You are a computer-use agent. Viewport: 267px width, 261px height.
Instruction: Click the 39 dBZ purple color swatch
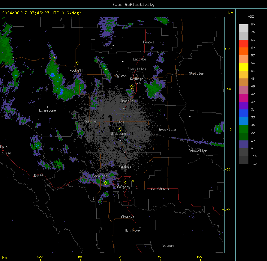[x=243, y=105]
